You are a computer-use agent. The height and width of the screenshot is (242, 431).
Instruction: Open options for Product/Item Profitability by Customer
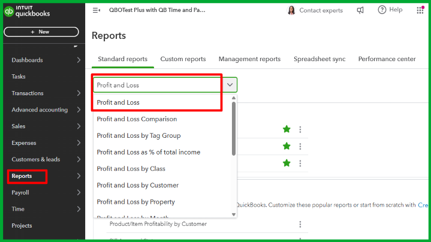pyautogui.click(x=300, y=225)
